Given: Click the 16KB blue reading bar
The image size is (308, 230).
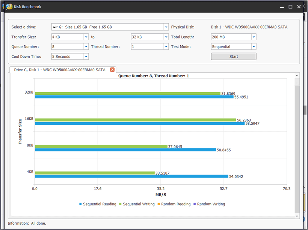Looking at the screenshot, I should [140, 123].
